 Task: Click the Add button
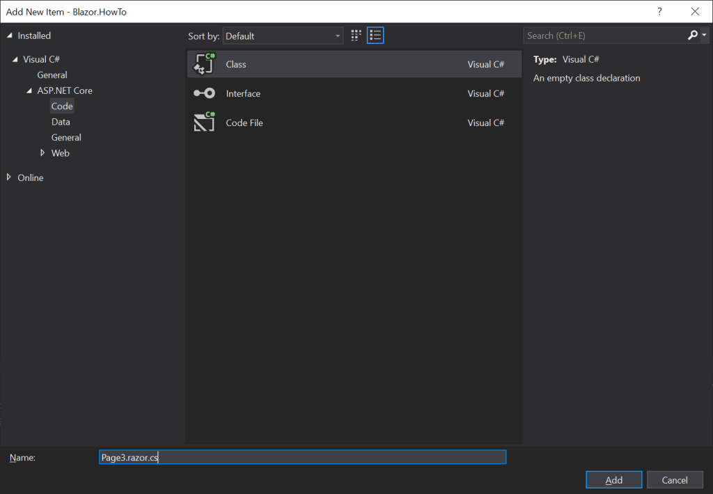click(613, 480)
